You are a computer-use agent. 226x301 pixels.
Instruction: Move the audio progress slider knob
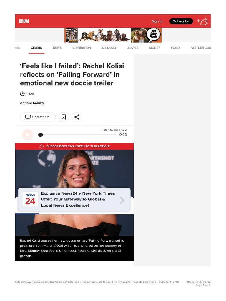(x=40, y=135)
